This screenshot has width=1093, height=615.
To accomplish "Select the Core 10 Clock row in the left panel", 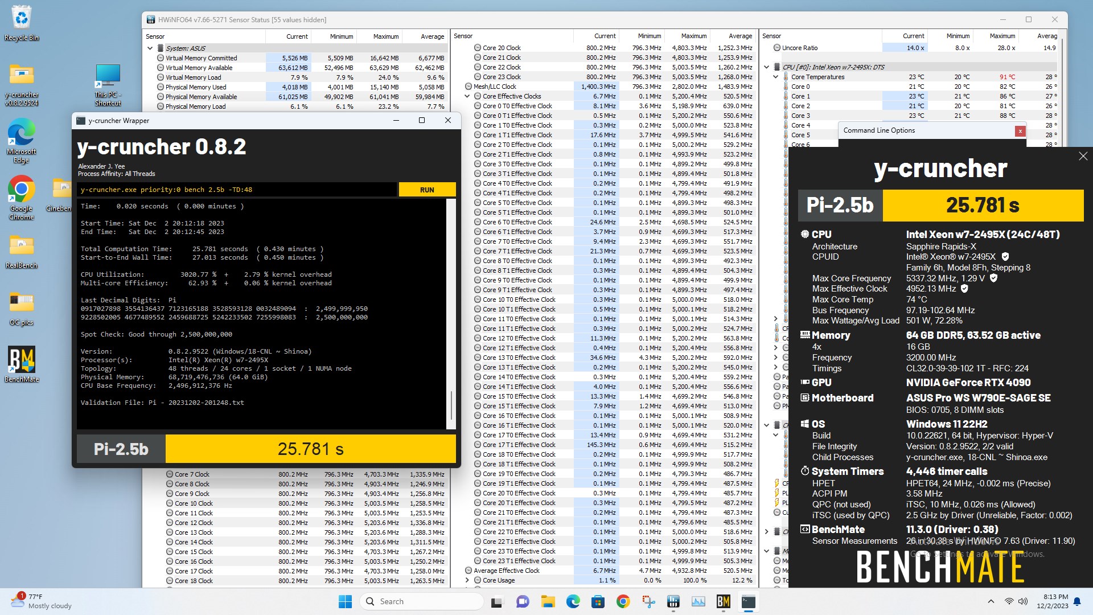I will 296,503.
